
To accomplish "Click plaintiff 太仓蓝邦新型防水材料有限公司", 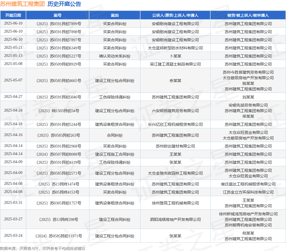I will pyautogui.click(x=175, y=48).
